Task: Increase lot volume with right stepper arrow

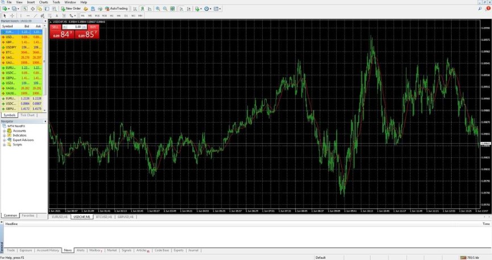Action: [84, 27]
